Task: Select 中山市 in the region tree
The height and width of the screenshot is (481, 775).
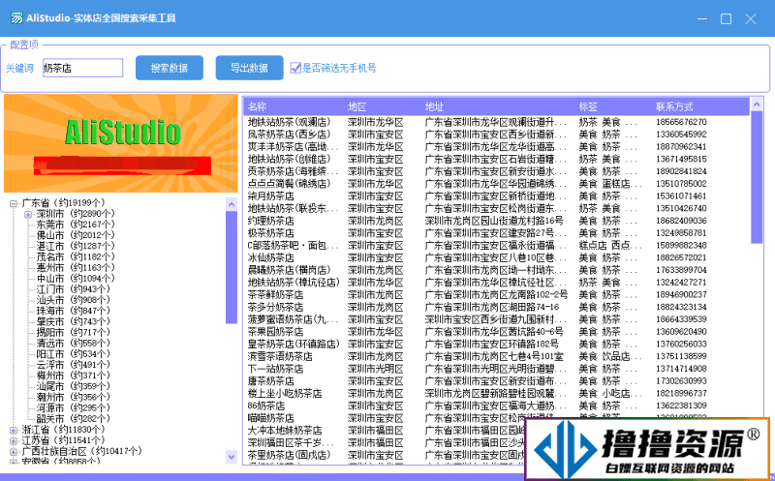Action: 76,279
